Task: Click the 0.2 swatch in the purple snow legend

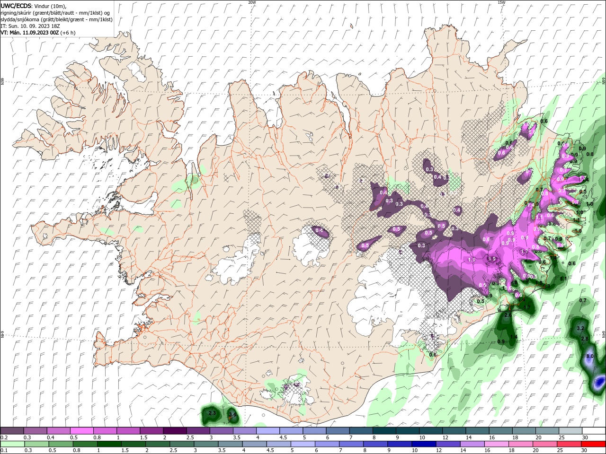Action: coord(12,431)
